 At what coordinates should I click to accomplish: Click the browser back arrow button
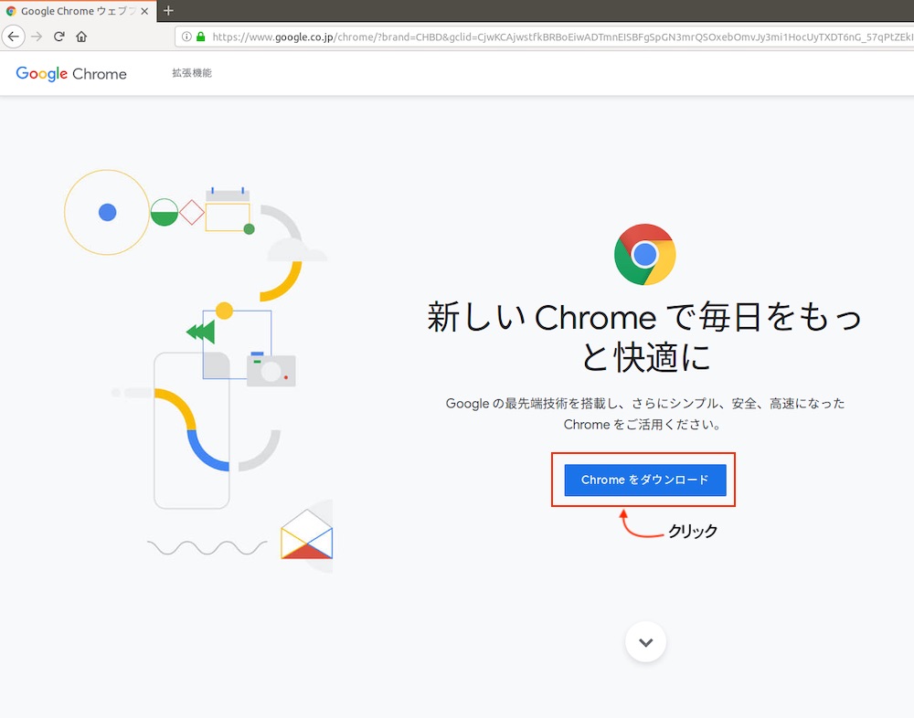[x=13, y=37]
